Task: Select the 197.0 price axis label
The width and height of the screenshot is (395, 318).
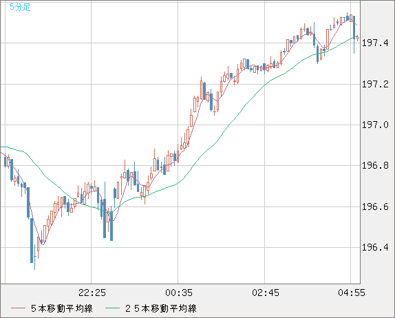Action: (375, 125)
